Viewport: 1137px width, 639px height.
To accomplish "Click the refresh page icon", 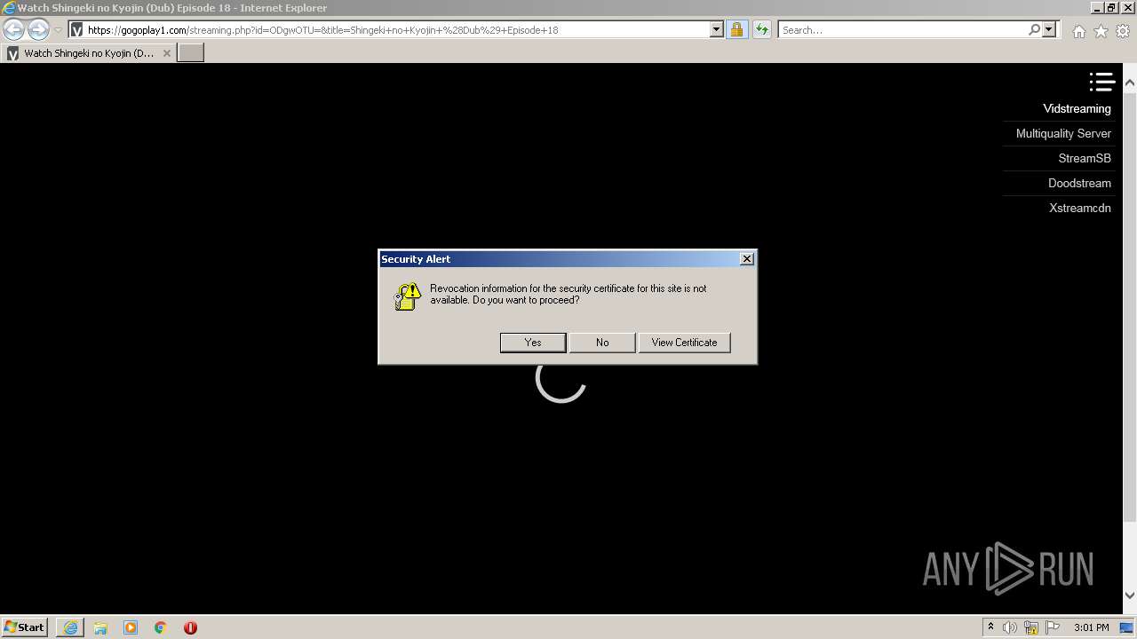I will point(761,29).
